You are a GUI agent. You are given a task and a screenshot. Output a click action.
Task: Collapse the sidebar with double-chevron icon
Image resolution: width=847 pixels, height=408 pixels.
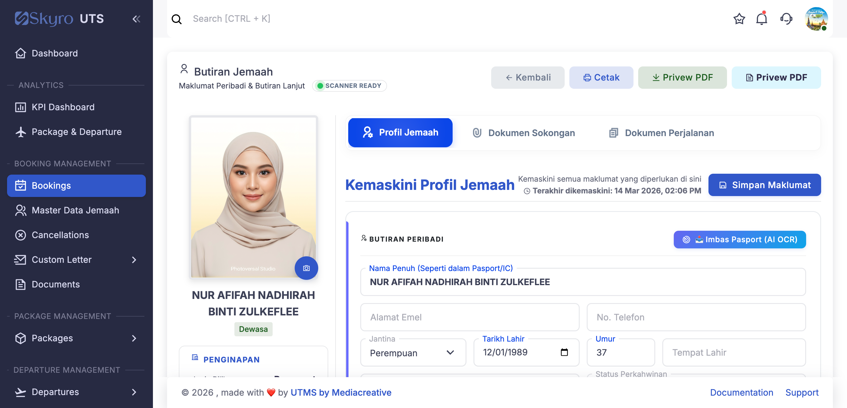136,19
